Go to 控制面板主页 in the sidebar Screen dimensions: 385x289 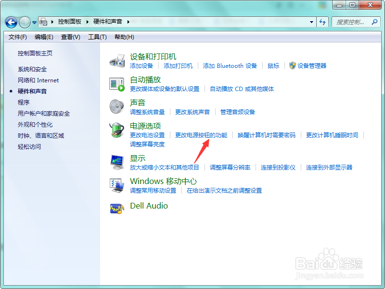tap(35, 53)
